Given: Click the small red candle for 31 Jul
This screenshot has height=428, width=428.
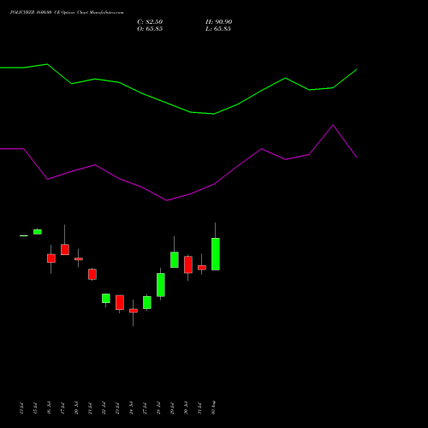Looking at the screenshot, I should tap(202, 268).
